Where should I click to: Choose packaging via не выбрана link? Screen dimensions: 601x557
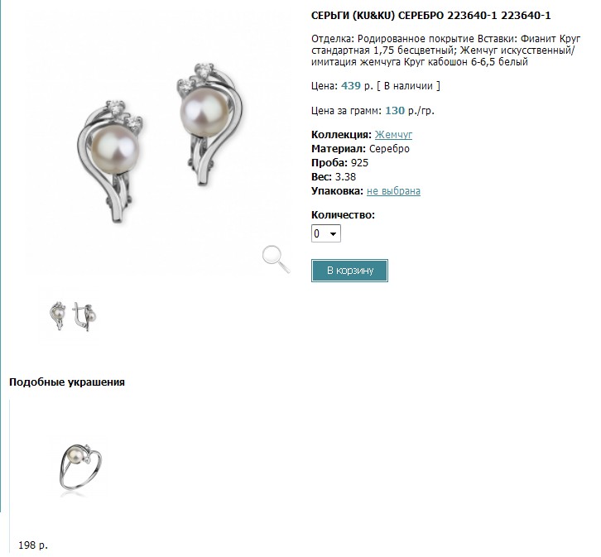[393, 191]
